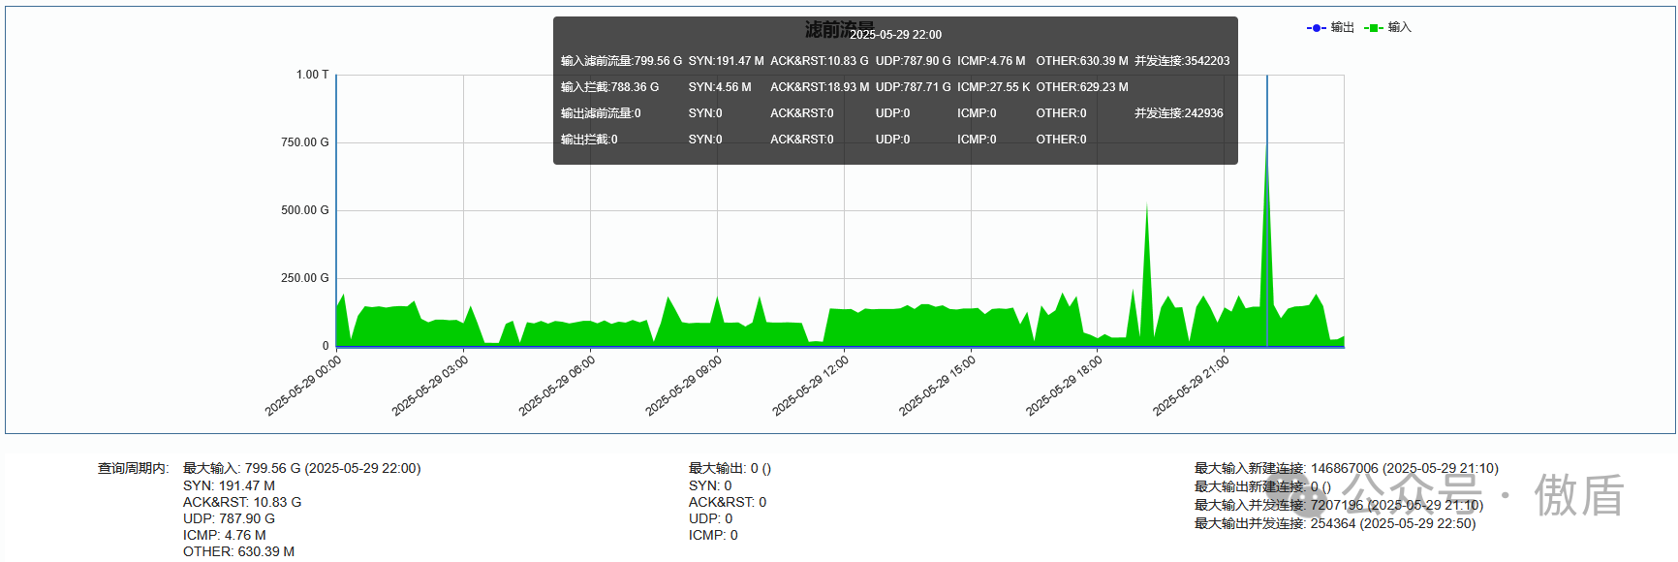
Task: Select the 2025-05-29 12:00 x-axis label
Action: pos(811,386)
